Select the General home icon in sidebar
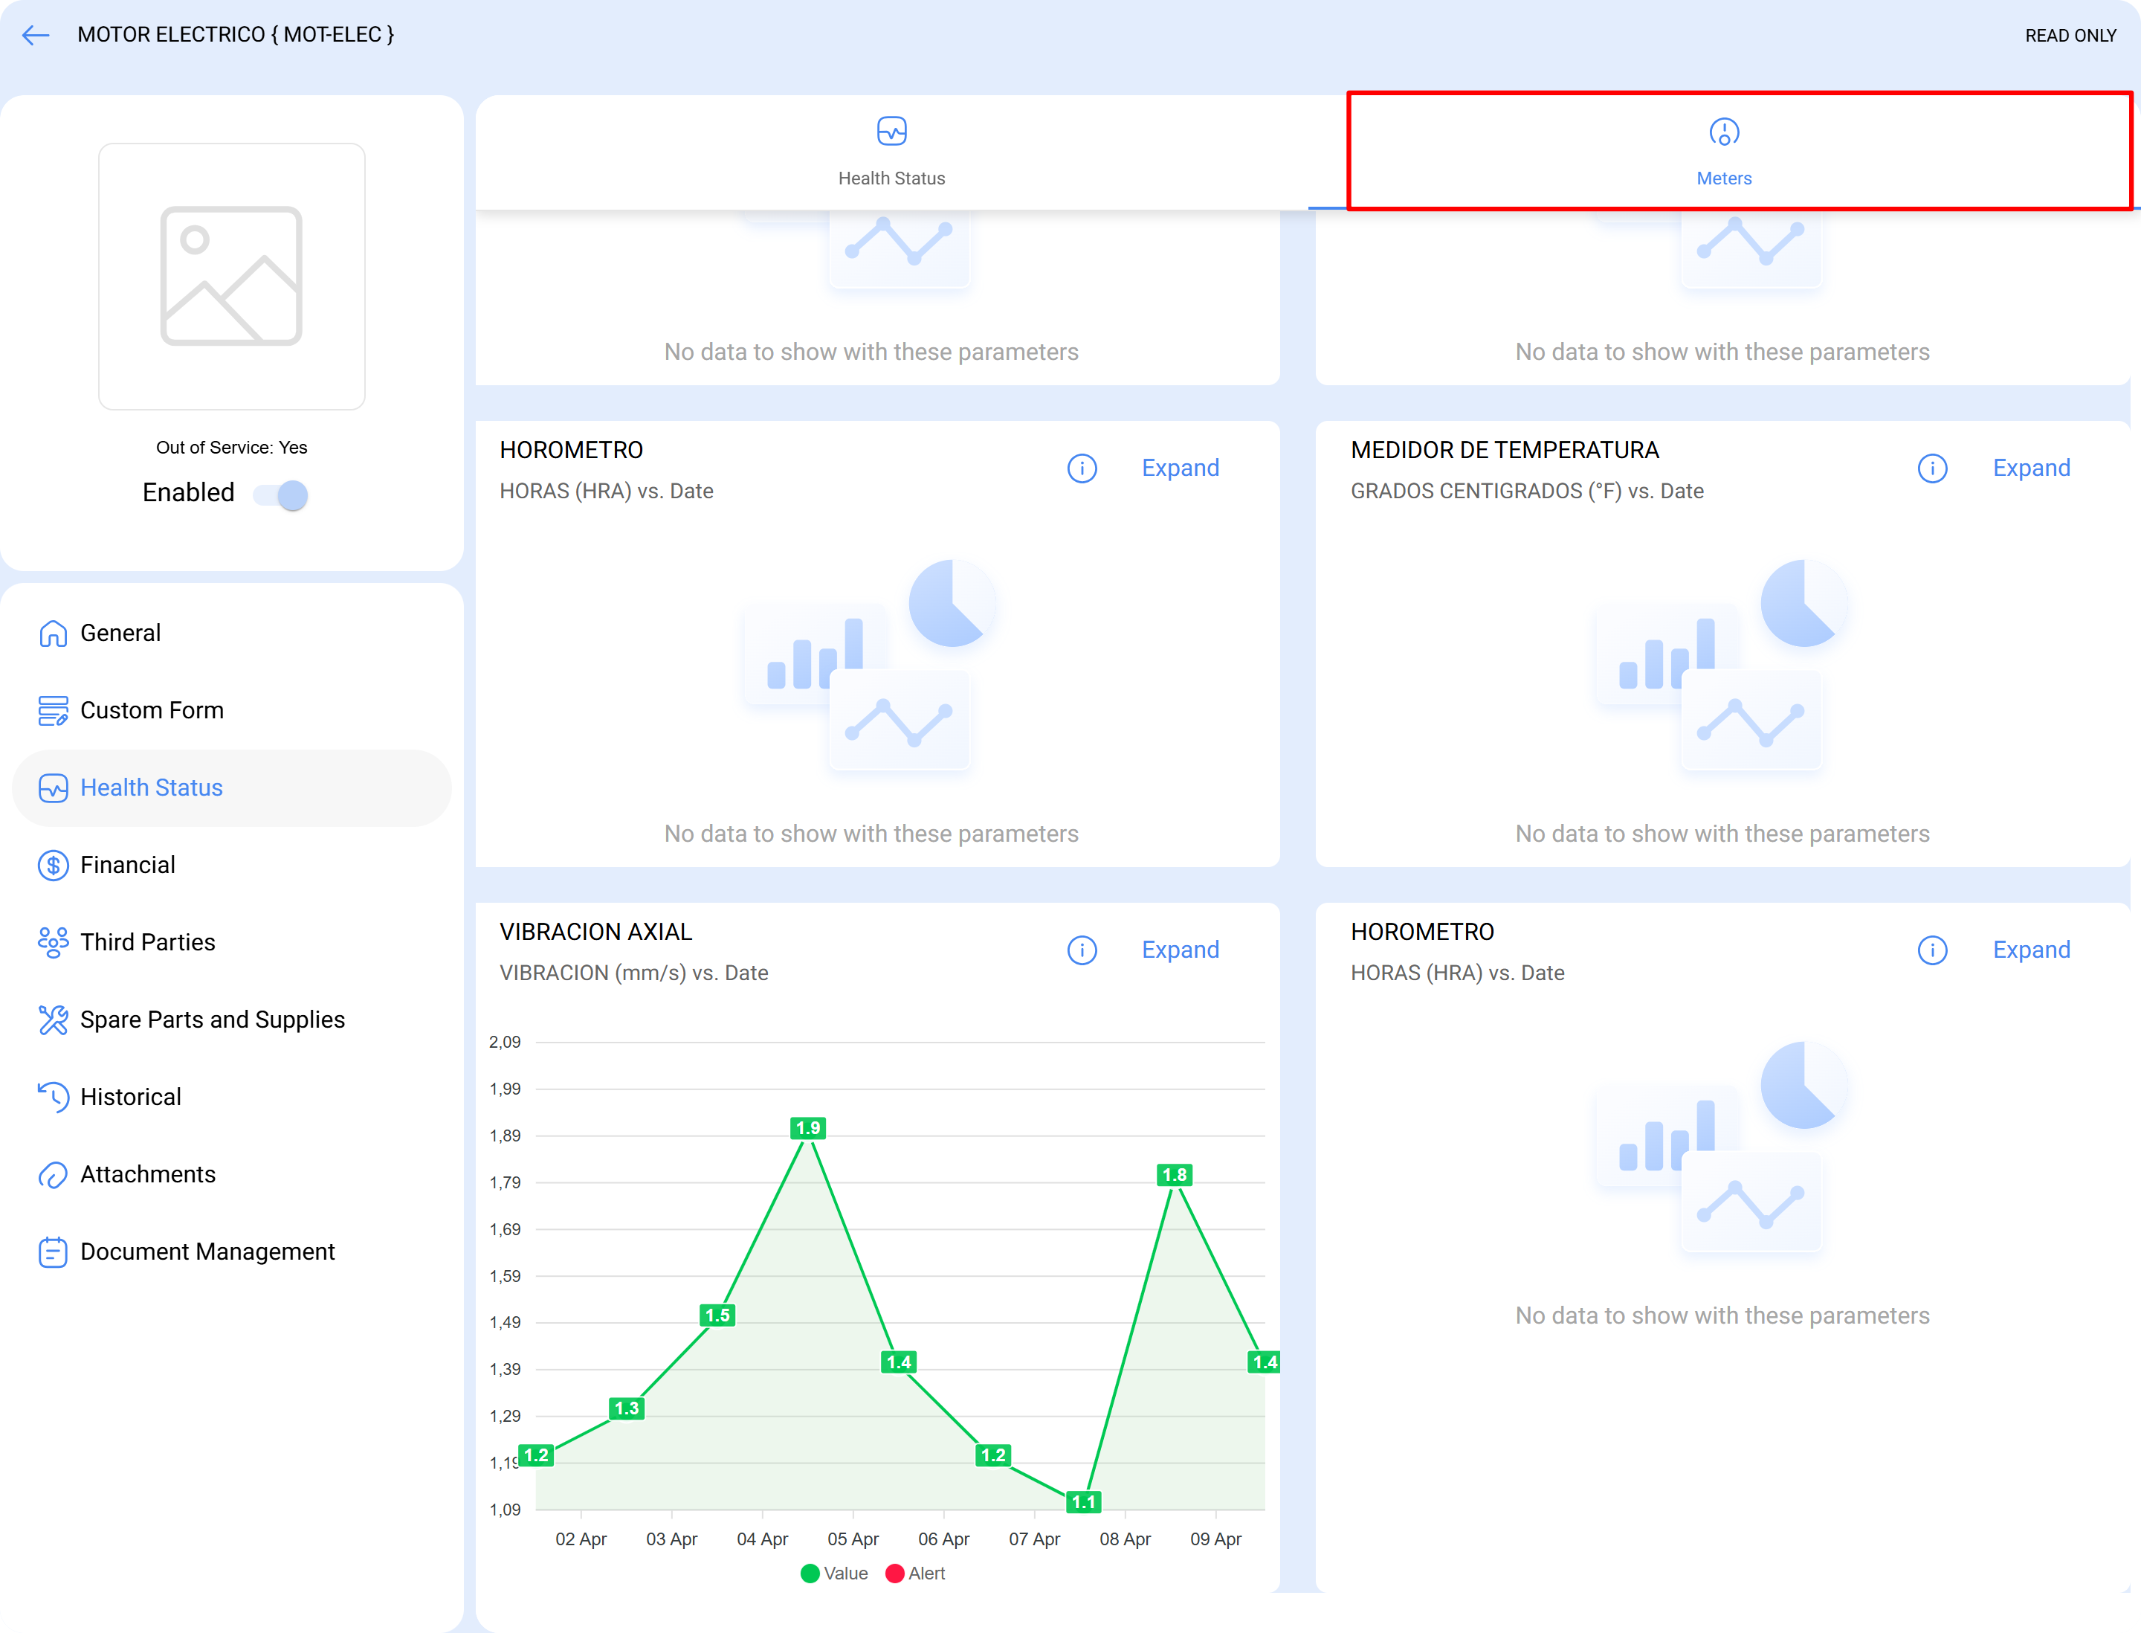This screenshot has height=1633, width=2141. tap(54, 633)
